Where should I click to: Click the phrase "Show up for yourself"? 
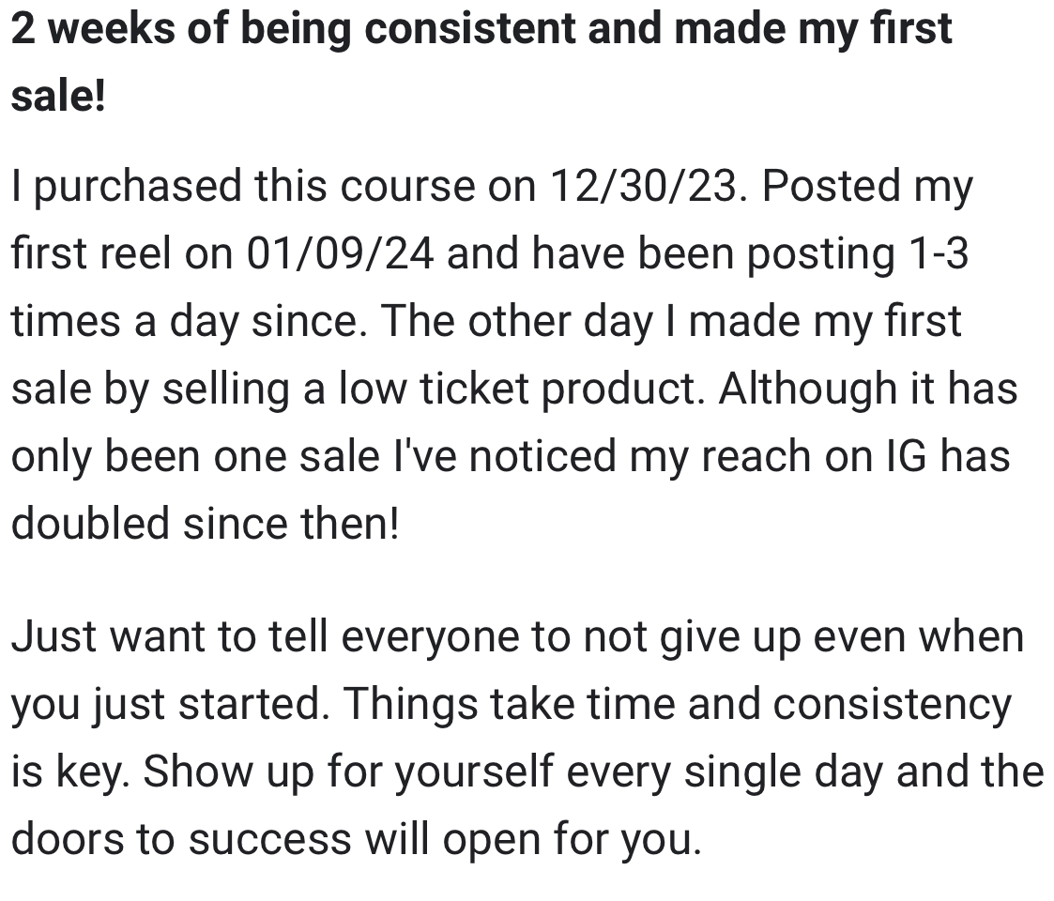click(x=349, y=772)
